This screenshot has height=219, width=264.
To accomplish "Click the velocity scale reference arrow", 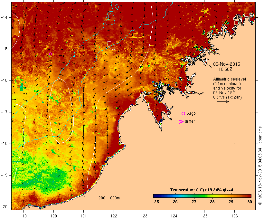I will coord(223,101).
